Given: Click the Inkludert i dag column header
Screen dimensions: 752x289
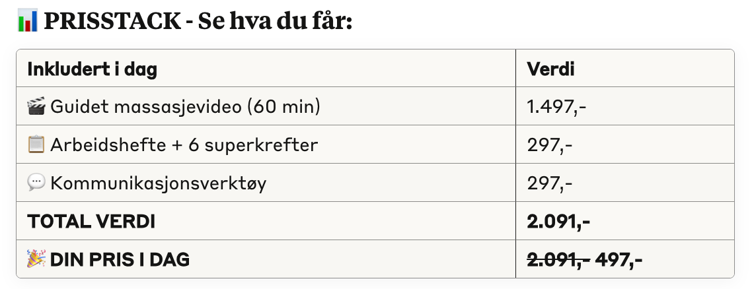Looking at the screenshot, I should [92, 69].
